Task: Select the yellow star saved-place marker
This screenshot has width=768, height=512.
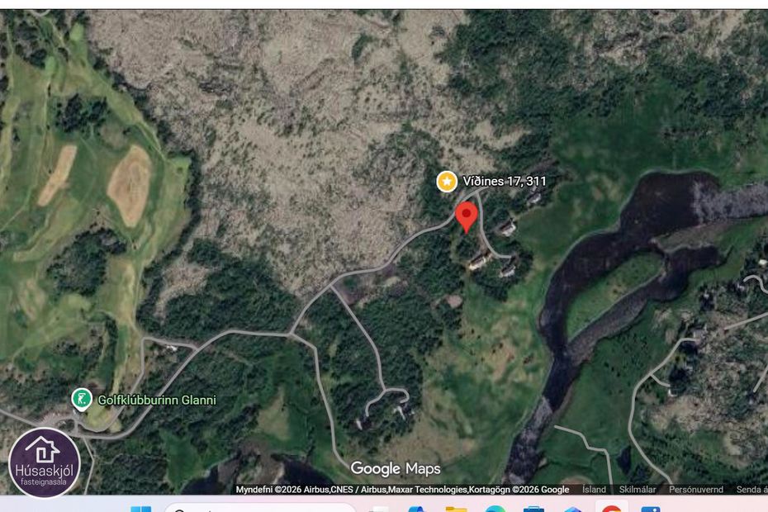Action: [447, 182]
